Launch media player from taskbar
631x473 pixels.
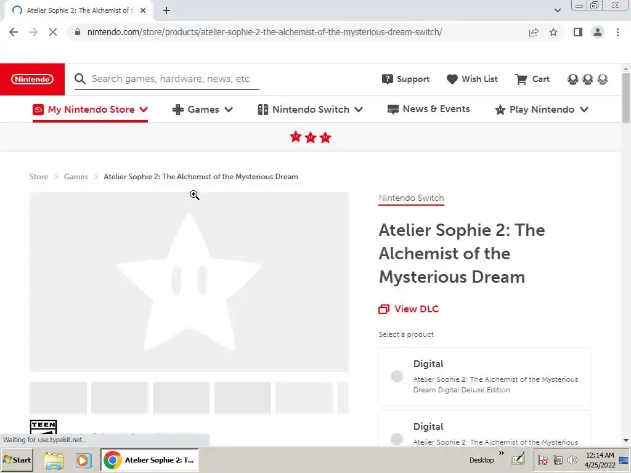83,460
